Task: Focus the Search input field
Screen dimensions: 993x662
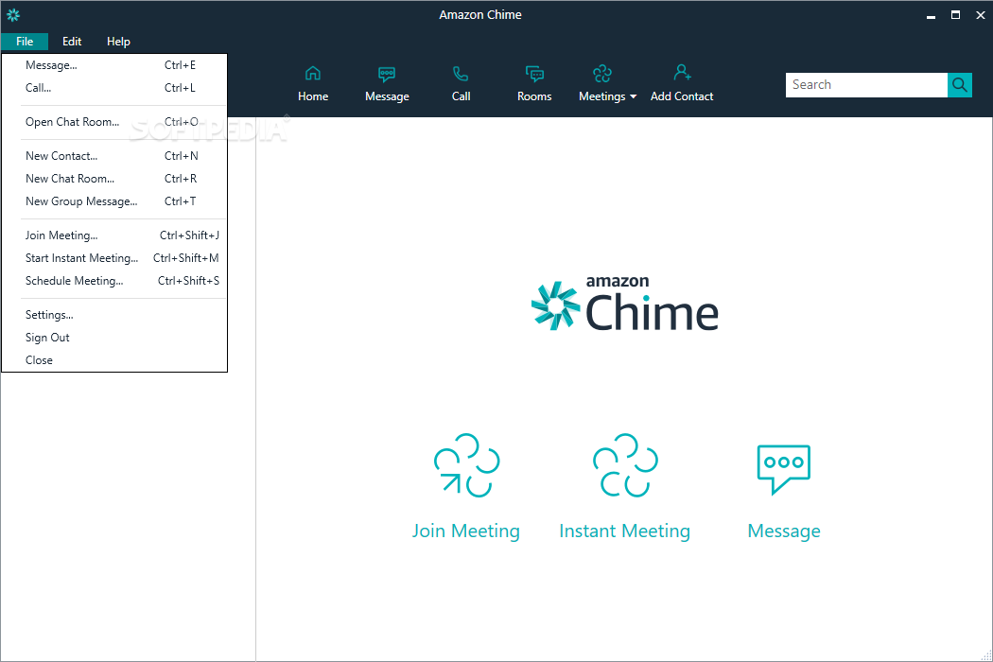Action: 866,85
